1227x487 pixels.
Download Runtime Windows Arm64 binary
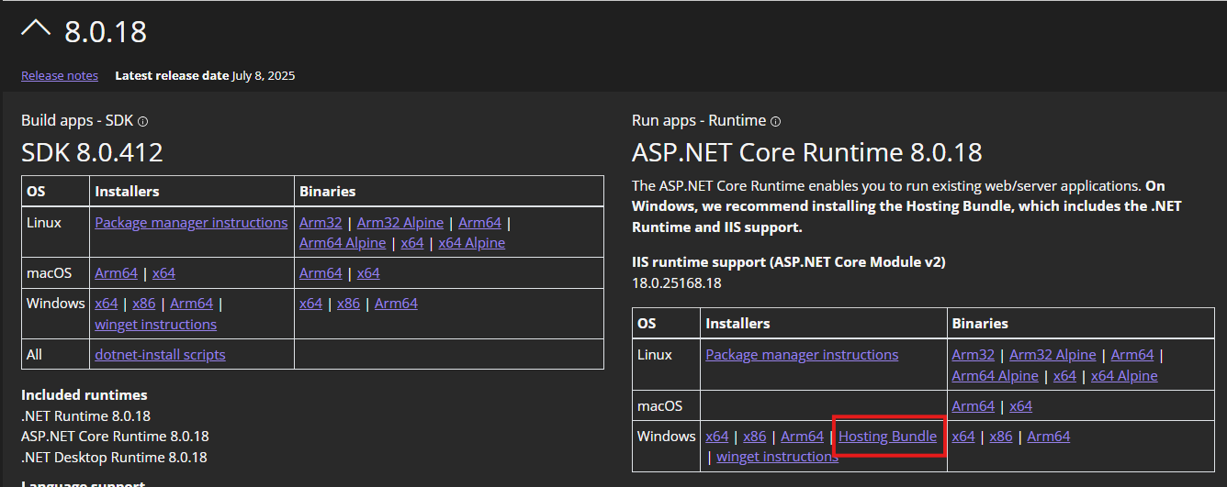coord(1049,436)
